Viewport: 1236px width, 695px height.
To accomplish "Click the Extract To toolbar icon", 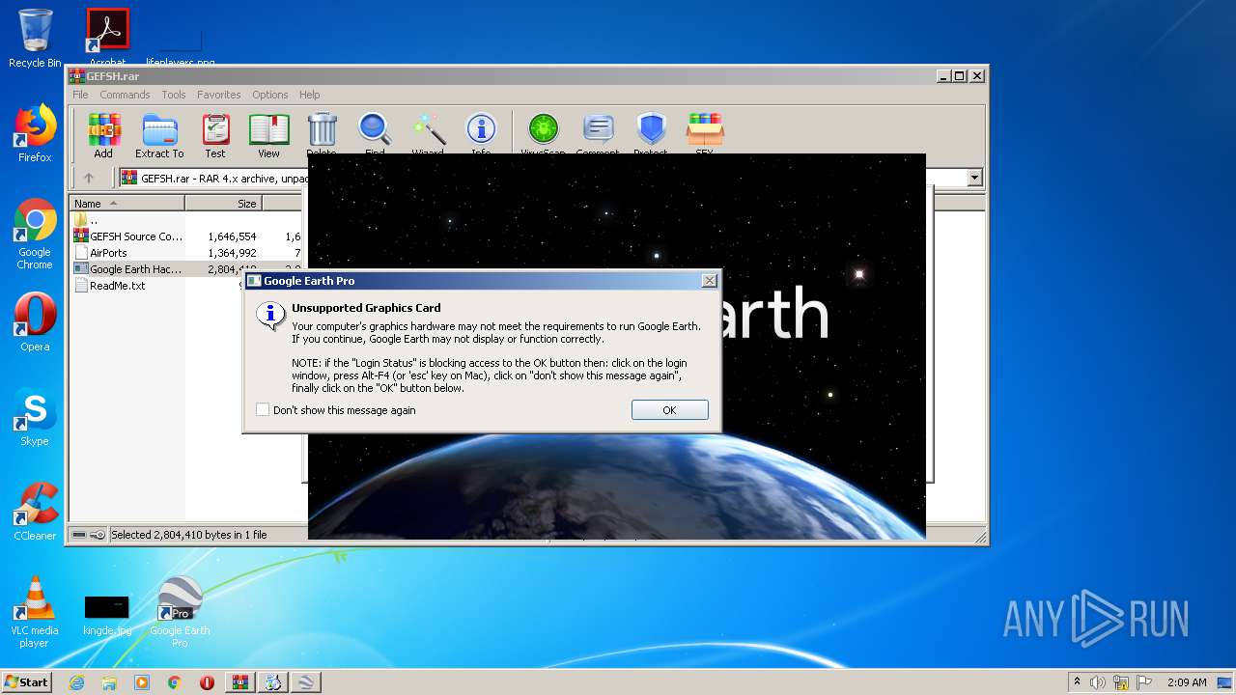I will [x=159, y=130].
